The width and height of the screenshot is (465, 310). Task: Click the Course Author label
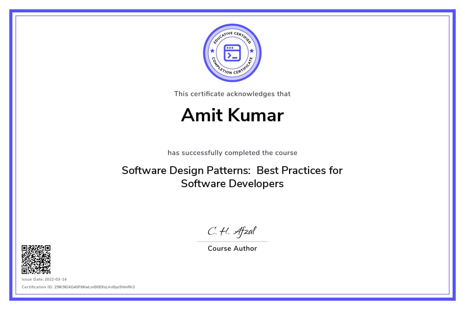pos(232,248)
